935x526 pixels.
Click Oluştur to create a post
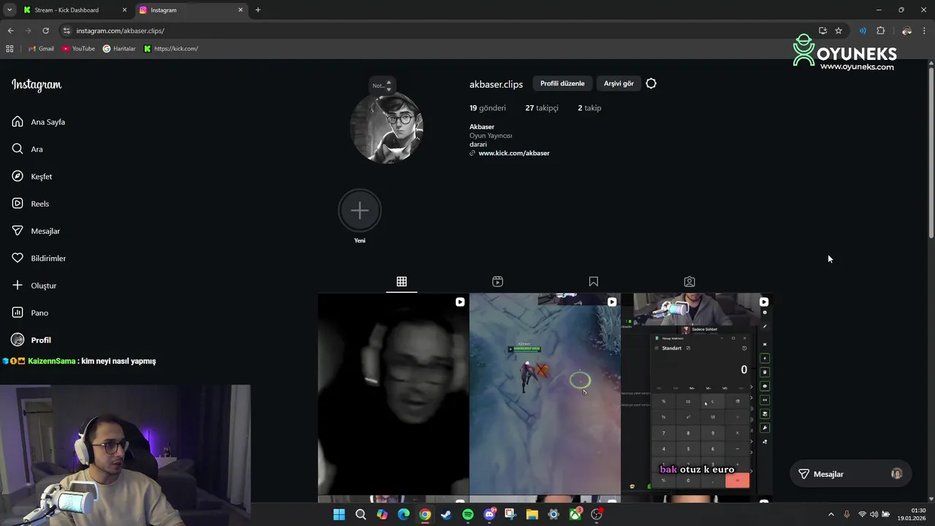(34, 286)
